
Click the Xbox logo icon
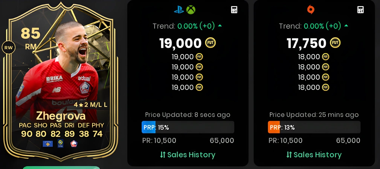point(191,10)
